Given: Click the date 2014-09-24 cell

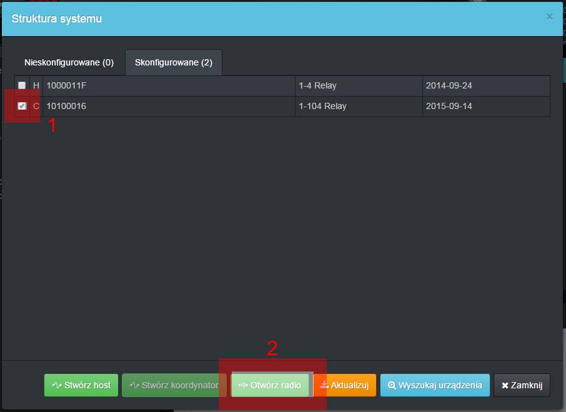Looking at the screenshot, I should (449, 85).
